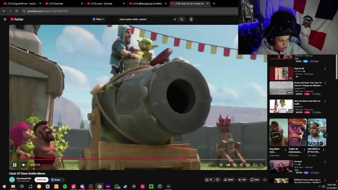Open the 'ION NEED A B*TCH' short
The image size is (338, 190).
(317, 132)
